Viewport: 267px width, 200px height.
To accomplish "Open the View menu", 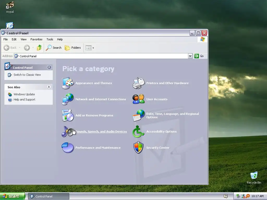I will click(23, 39).
